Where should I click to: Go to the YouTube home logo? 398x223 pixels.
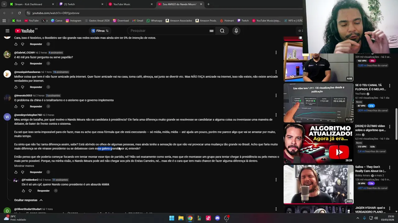tap(24, 31)
